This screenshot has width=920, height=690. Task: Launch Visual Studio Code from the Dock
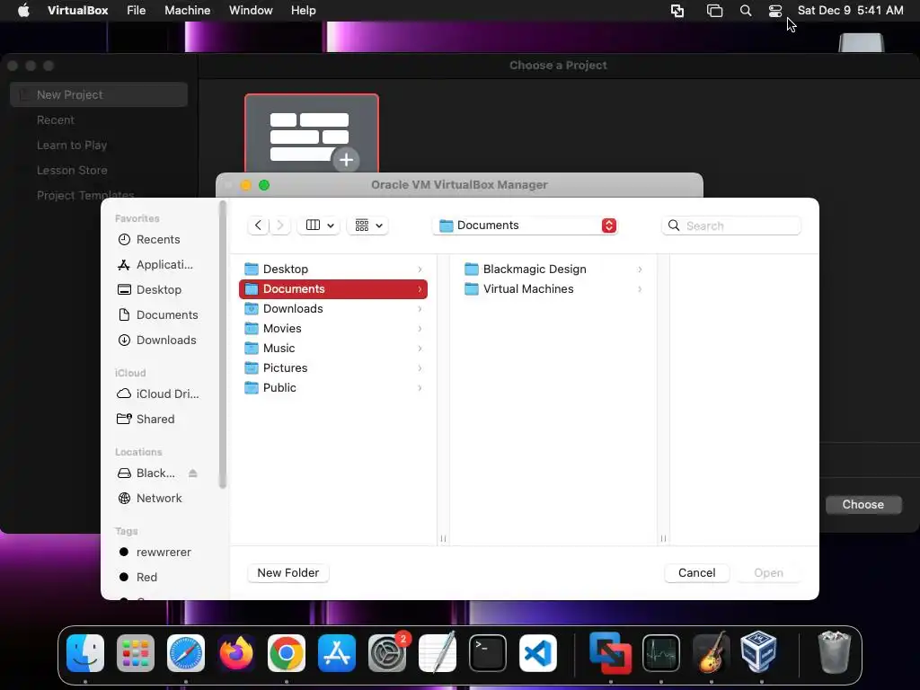[538, 653]
